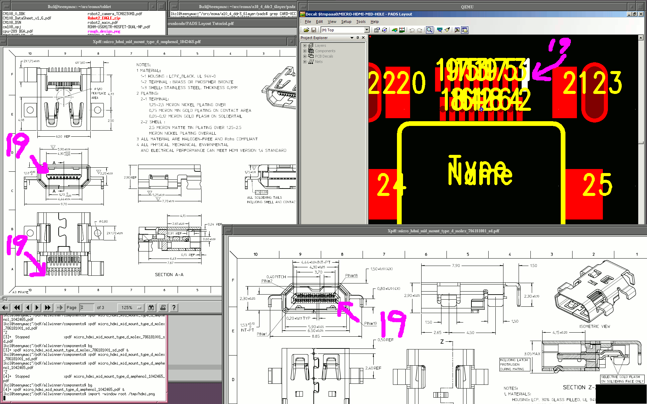
Task: Toggle the Project Explorer icon in PADS toolbar
Action: tap(465, 30)
